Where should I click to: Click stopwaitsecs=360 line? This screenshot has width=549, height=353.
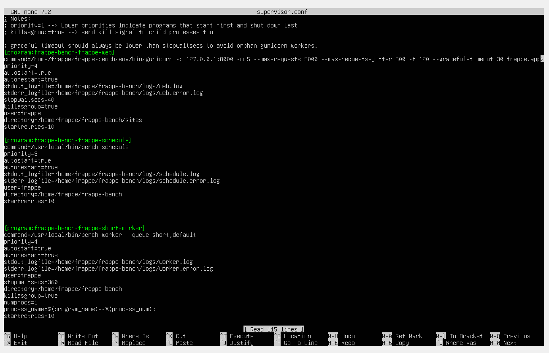31,282
